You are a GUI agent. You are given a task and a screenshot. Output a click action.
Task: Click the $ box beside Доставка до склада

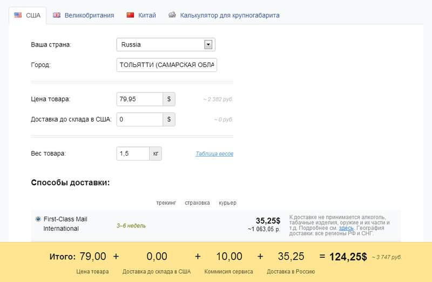click(x=169, y=119)
